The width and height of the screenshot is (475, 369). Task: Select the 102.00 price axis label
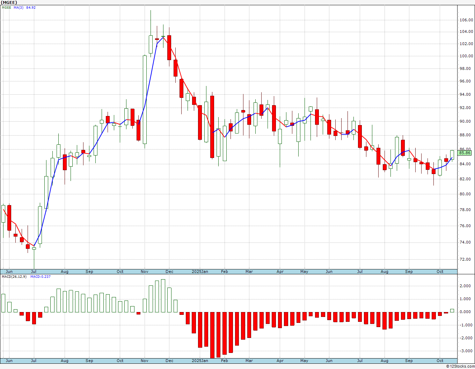click(x=466, y=44)
